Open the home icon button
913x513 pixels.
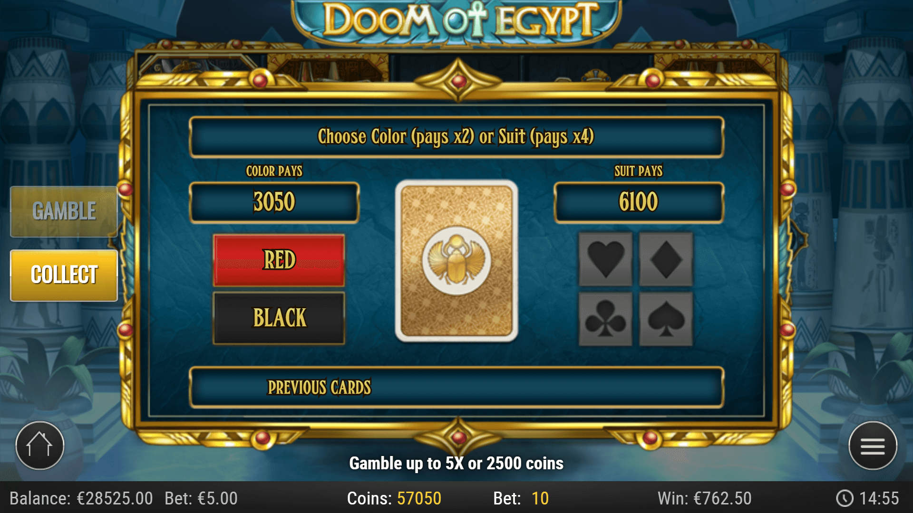pos(40,446)
